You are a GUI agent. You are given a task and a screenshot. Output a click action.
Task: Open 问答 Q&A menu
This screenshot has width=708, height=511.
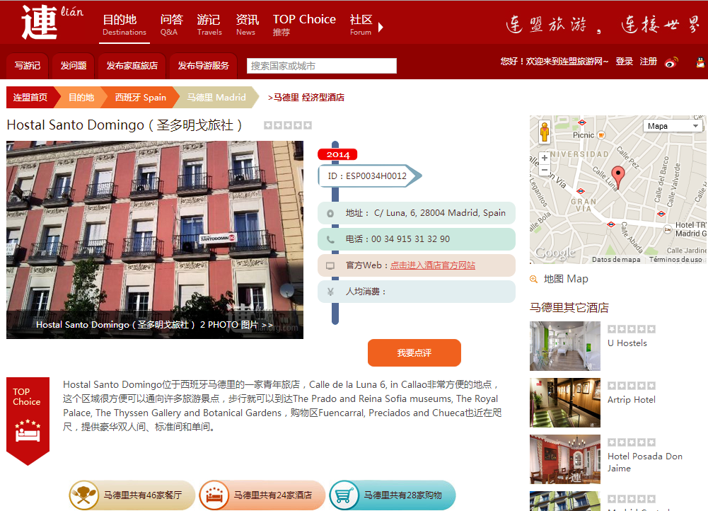(x=171, y=25)
